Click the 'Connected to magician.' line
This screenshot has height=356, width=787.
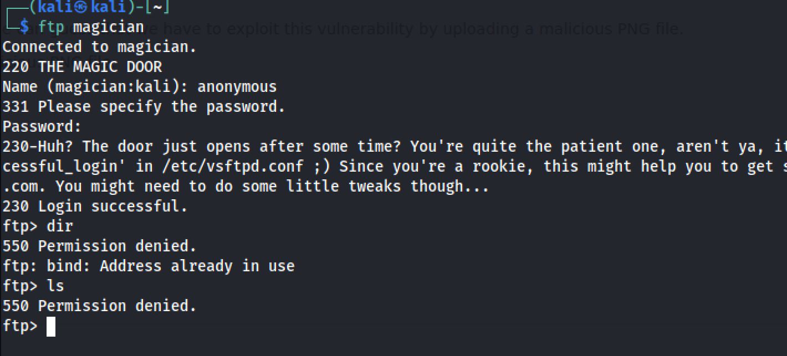[100, 47]
